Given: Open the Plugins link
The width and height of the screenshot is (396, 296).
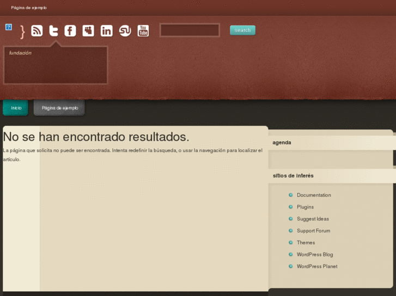Looking at the screenshot, I should [306, 207].
